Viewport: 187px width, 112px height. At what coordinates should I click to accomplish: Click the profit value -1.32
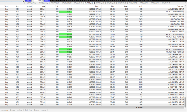coord(141,62)
